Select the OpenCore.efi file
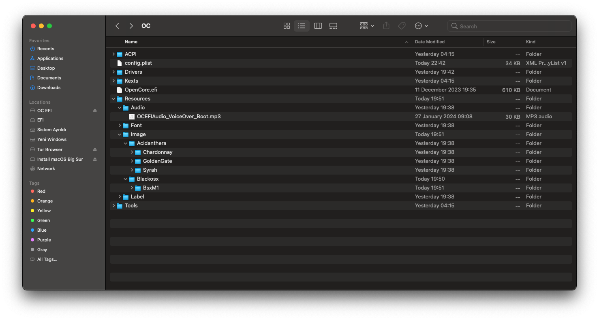The image size is (599, 320). tap(341, 90)
